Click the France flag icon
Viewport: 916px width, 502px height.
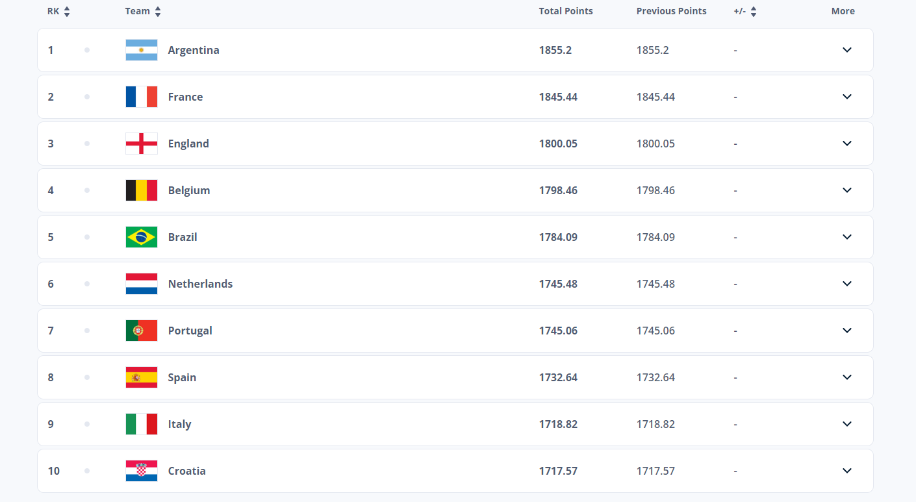coord(141,97)
